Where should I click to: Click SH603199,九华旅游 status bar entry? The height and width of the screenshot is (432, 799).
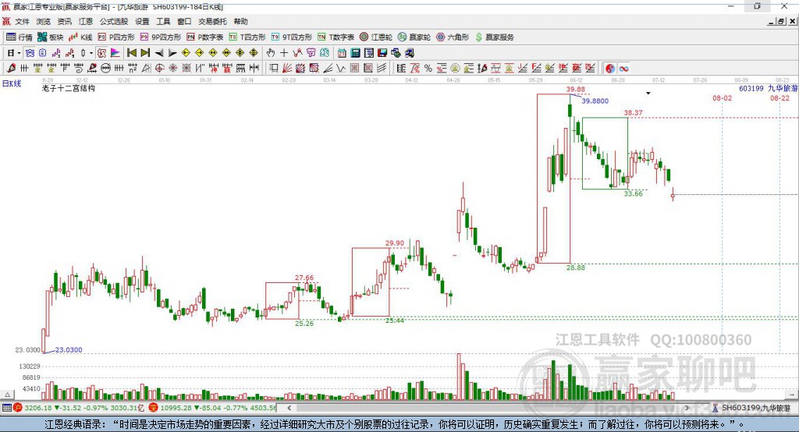coord(751,408)
